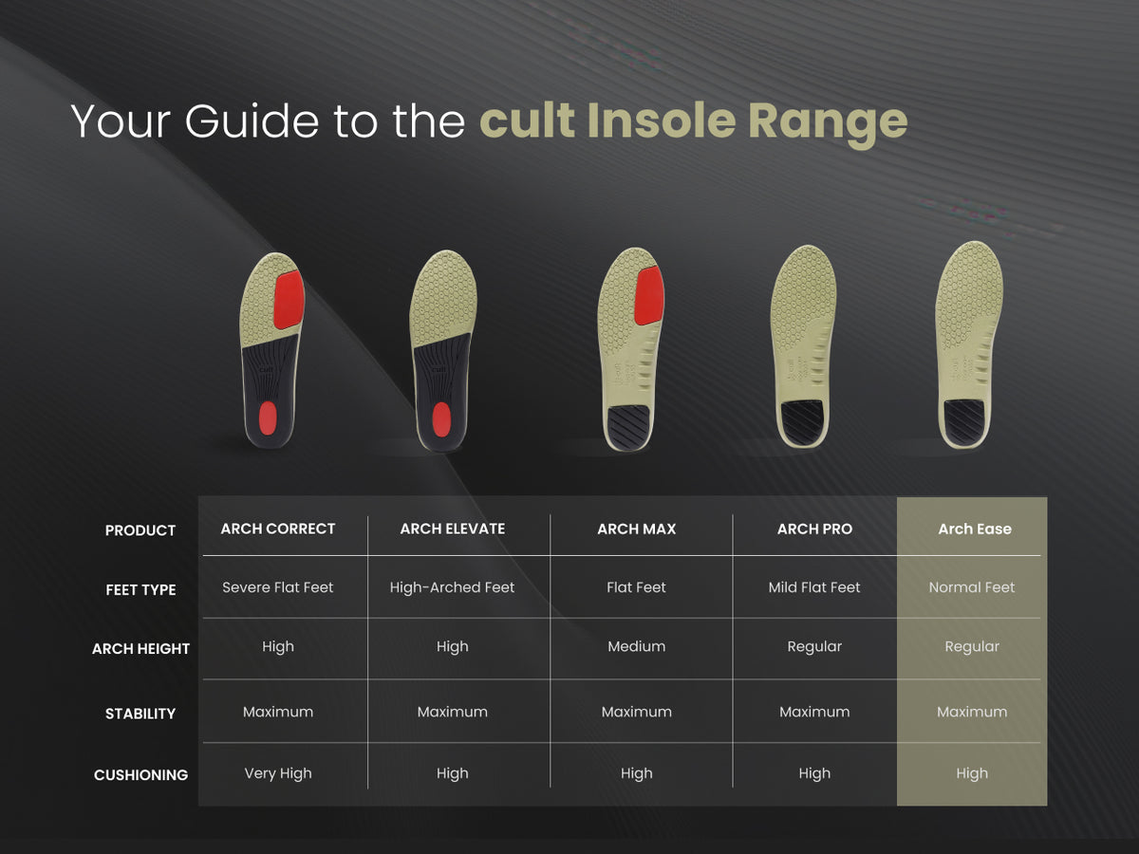The height and width of the screenshot is (854, 1139).
Task: Click the Arch Max insole image
Action: (x=630, y=349)
